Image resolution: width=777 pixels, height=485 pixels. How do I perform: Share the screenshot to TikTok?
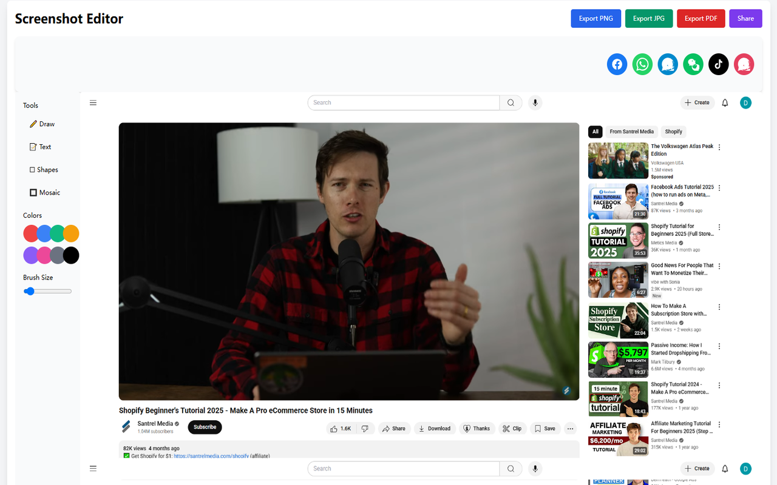pos(719,64)
